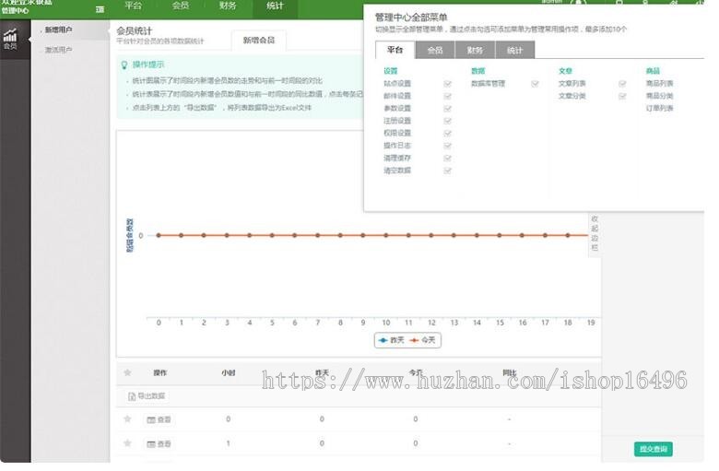This screenshot has height=471, width=719.
Task: Open 财务 in the top green navigation
Action: coord(228,6)
